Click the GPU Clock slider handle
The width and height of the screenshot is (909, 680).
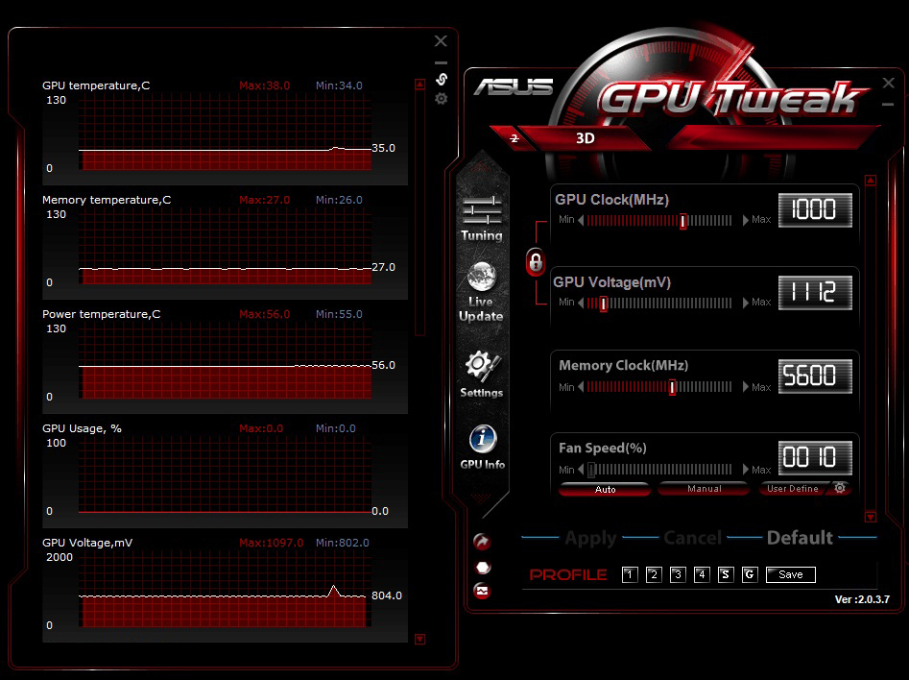(x=682, y=221)
